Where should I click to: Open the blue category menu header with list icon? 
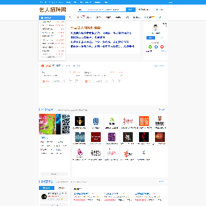(52, 18)
